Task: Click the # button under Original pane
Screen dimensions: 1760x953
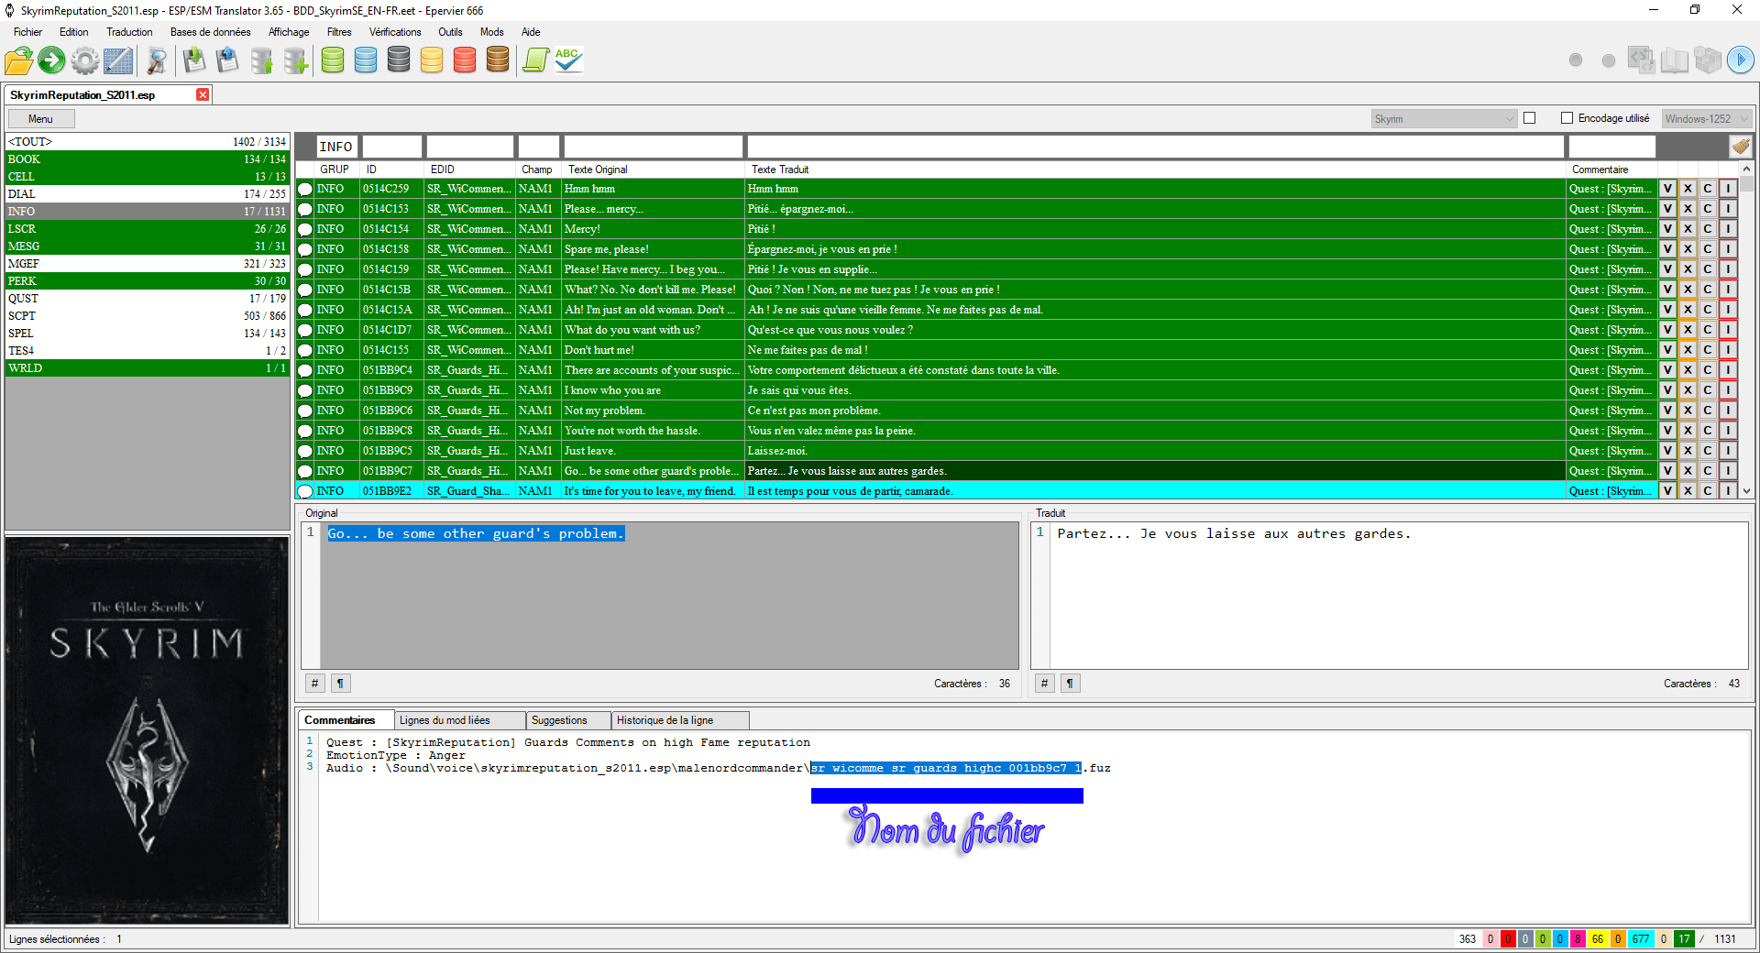Action: click(x=315, y=684)
